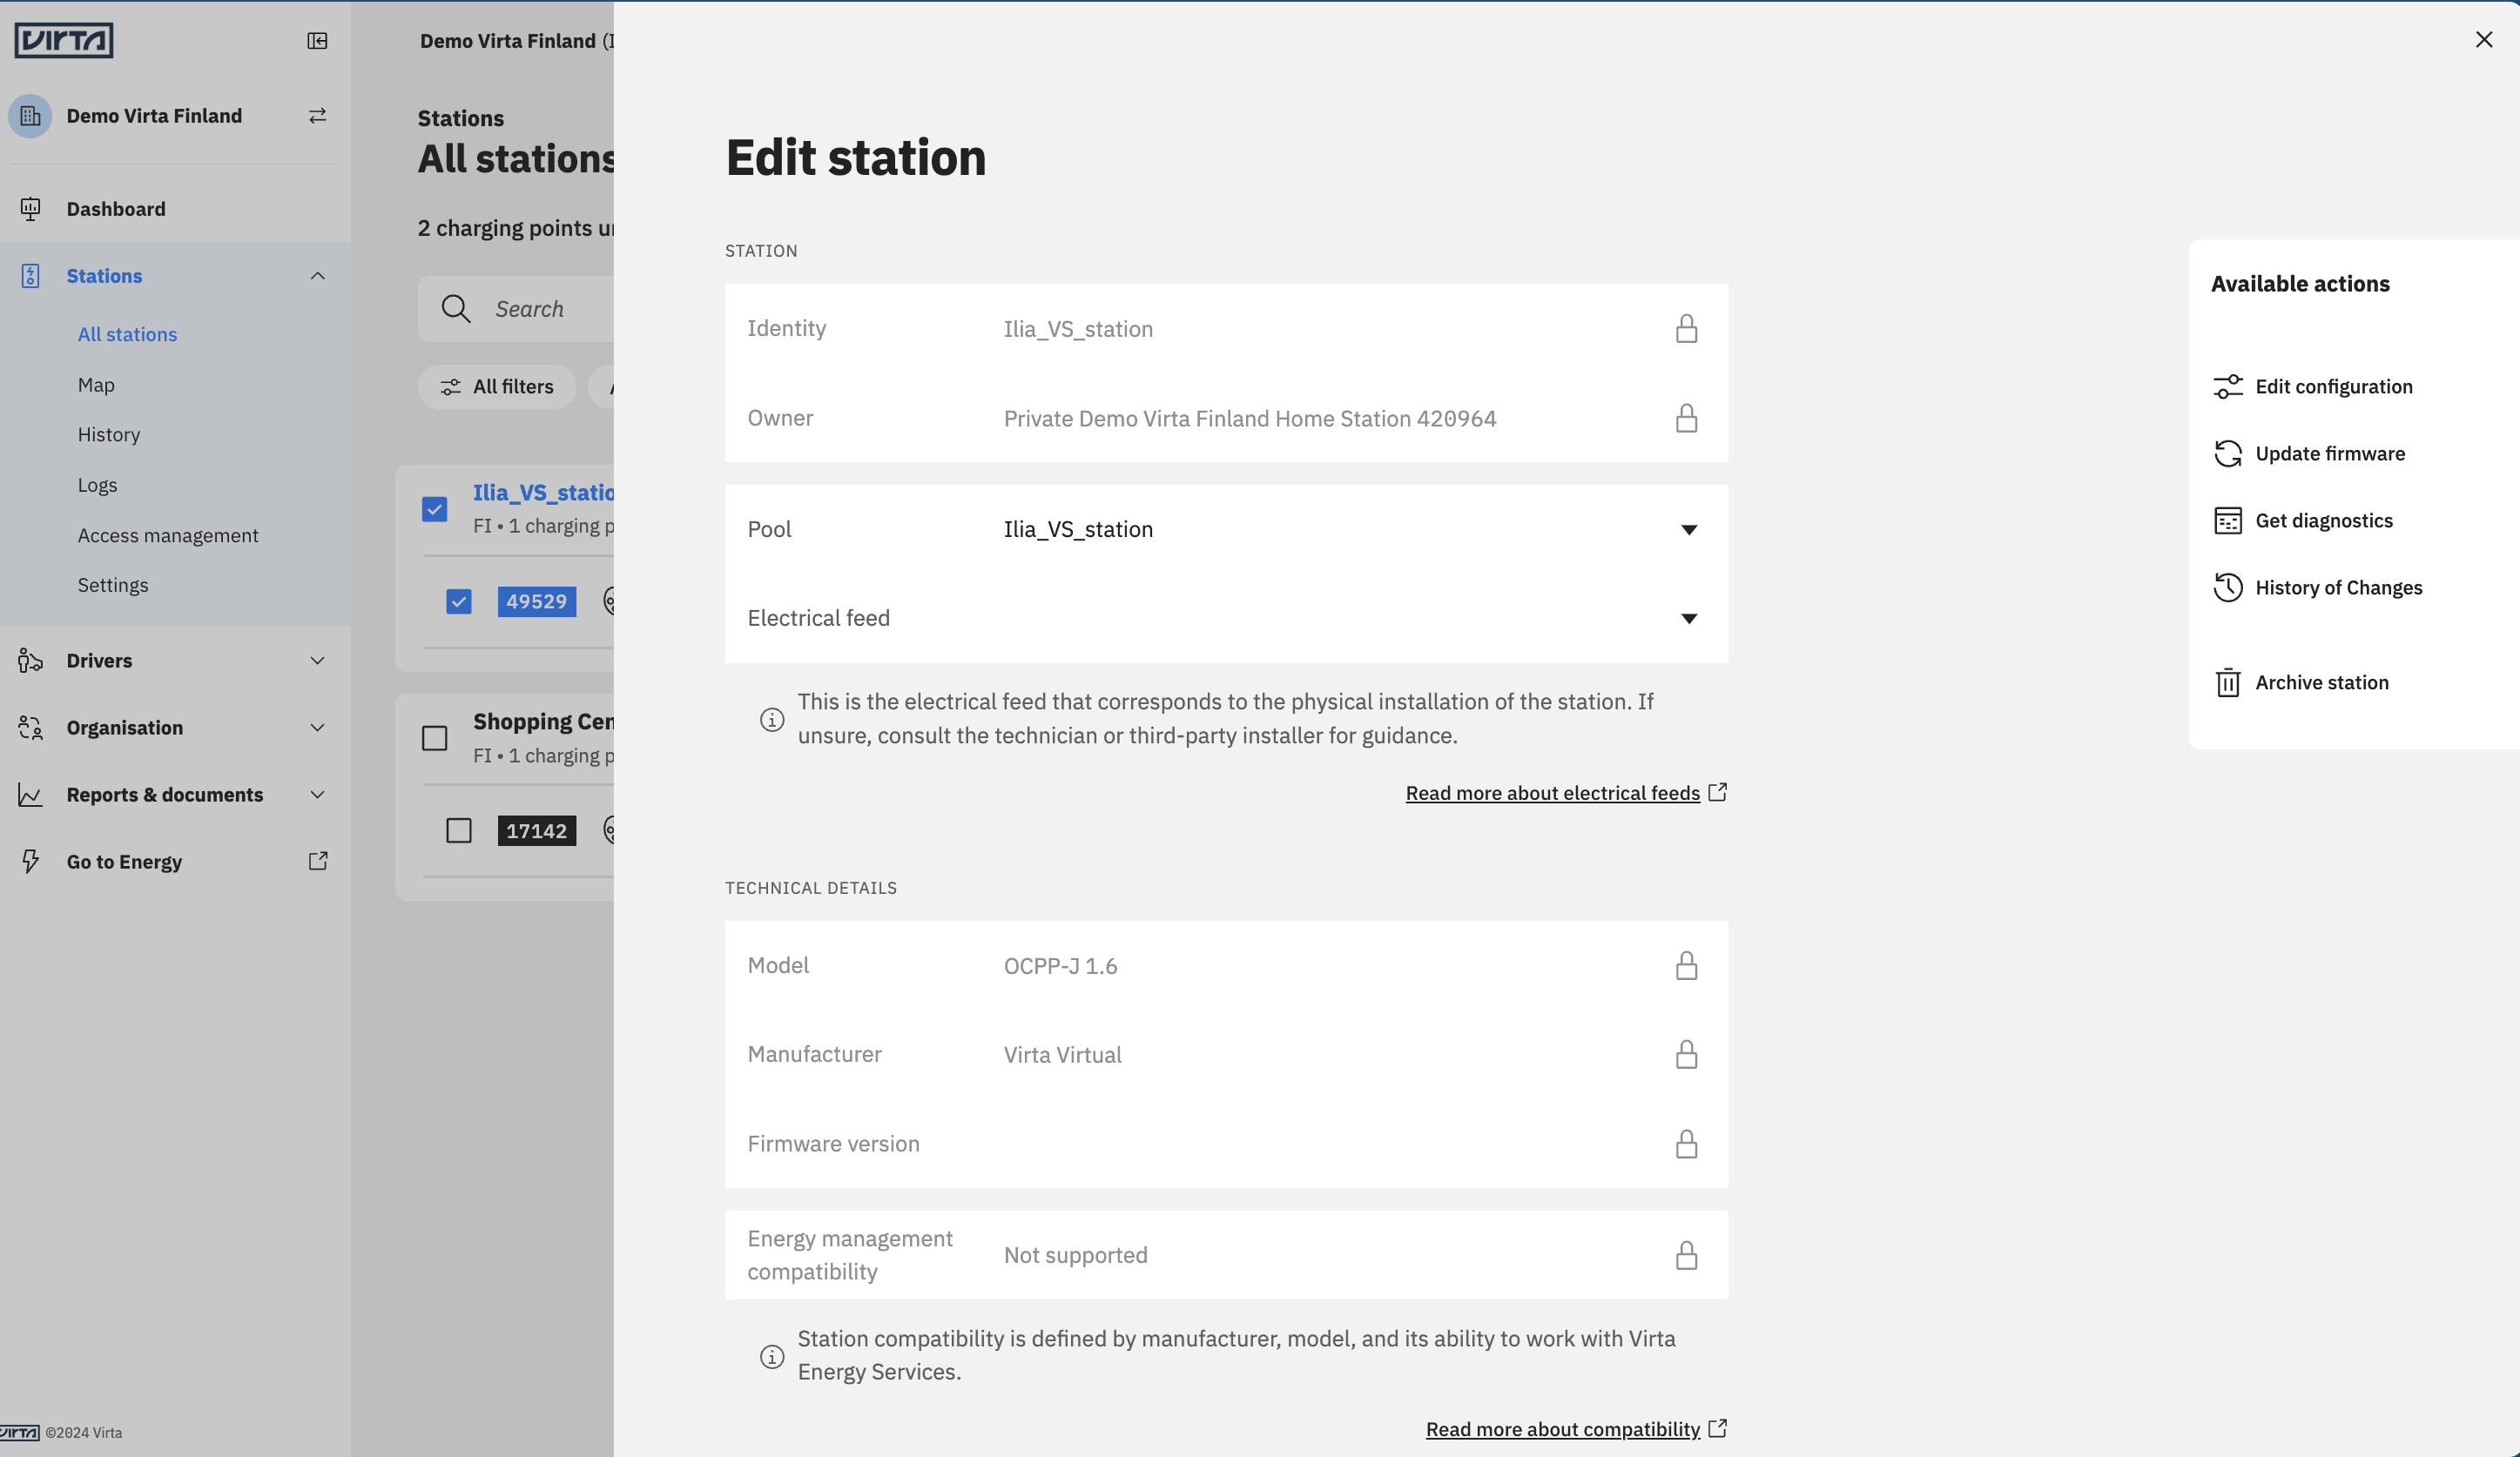Click the Demo Virta Finland organisation name
This screenshot has width=2520, height=1457.
[154, 116]
